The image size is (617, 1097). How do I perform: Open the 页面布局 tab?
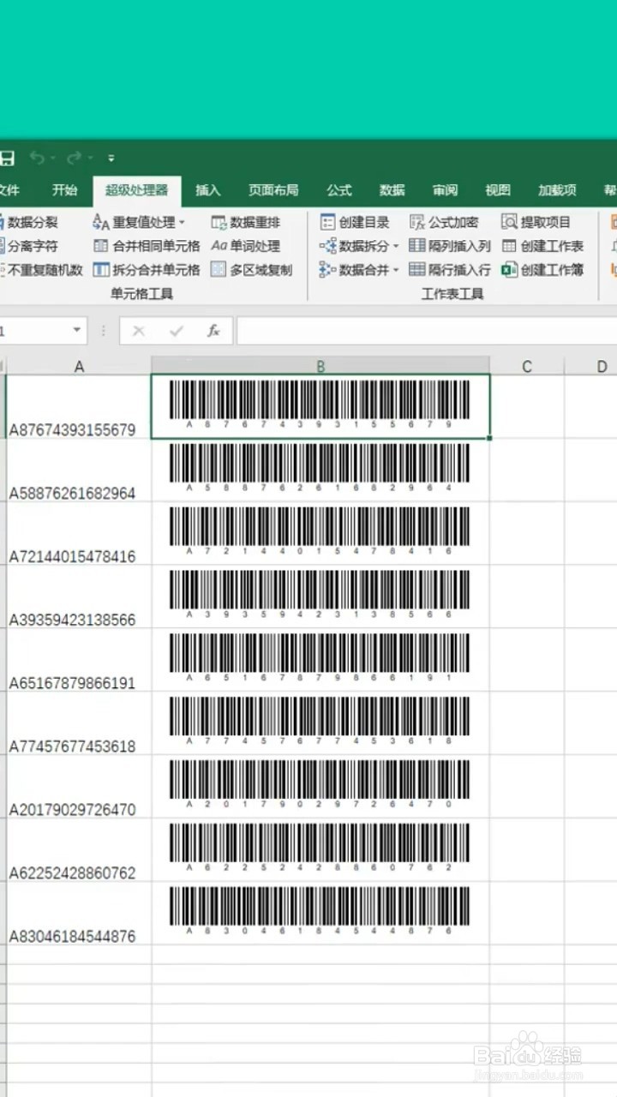pos(273,190)
